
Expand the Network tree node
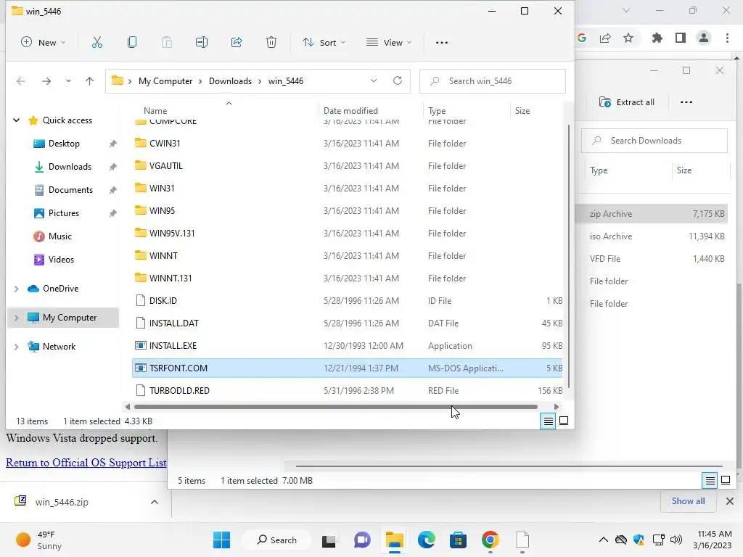[16, 347]
